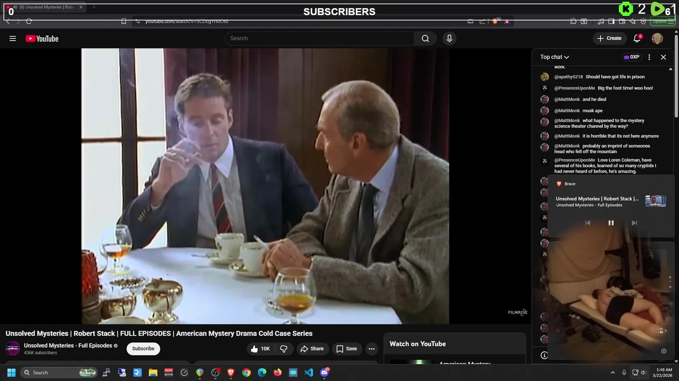Open the taskbar clock and date

(x=664, y=373)
